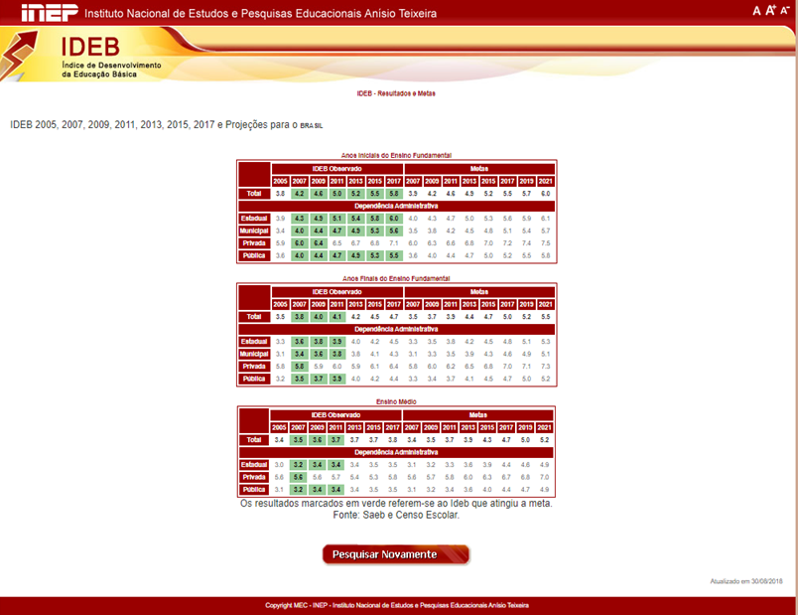Select green value 4.1 in Anos Finais Total row
Screen dimensions: 798x615
tap(336, 317)
